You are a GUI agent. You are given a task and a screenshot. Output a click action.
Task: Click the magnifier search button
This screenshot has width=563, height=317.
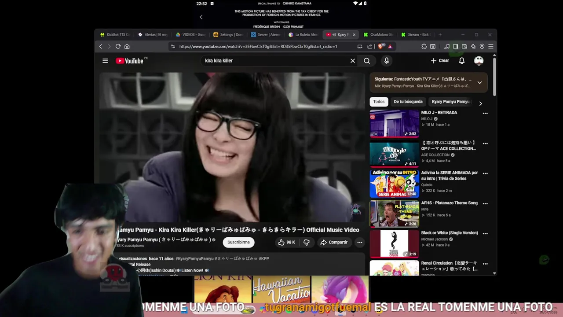367,61
